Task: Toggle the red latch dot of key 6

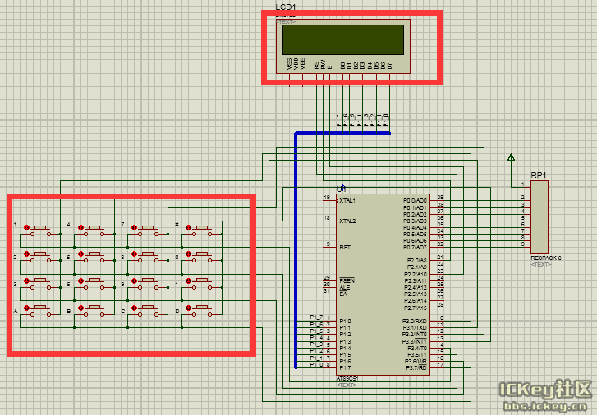Action: point(80,280)
